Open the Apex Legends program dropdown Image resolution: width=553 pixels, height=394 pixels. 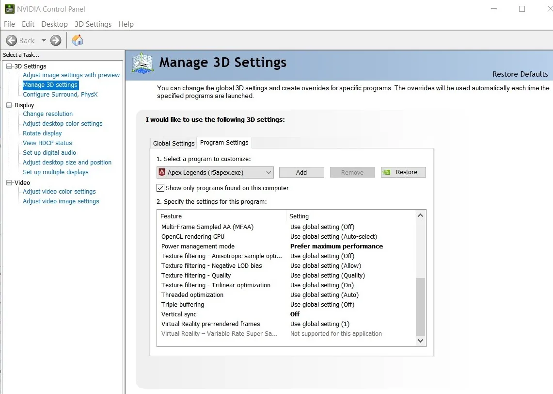coord(215,172)
